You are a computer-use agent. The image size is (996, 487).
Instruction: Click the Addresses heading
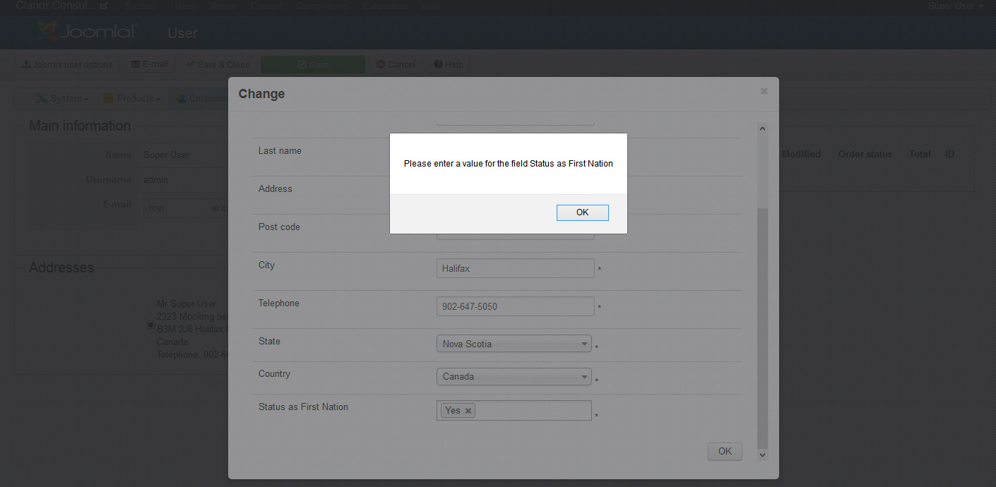61,267
